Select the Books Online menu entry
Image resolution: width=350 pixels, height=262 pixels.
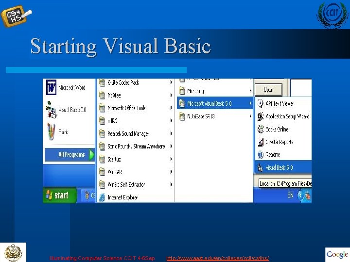point(283,129)
